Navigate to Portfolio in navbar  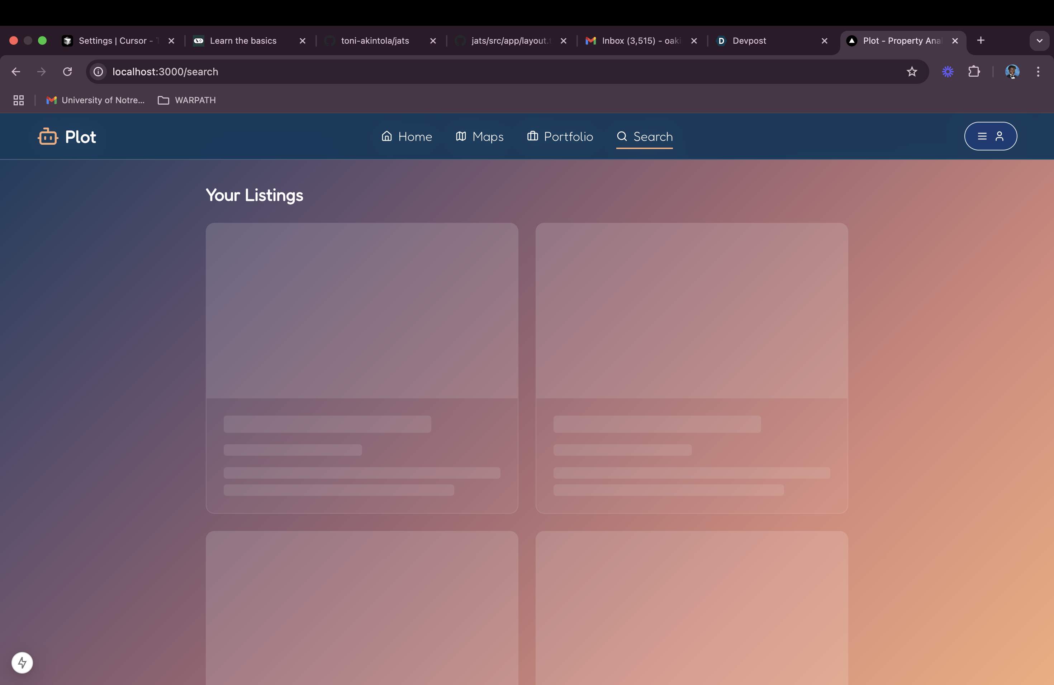[x=560, y=137]
